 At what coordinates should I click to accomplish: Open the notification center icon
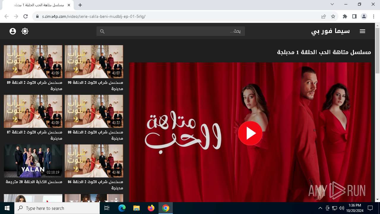click(x=370, y=208)
